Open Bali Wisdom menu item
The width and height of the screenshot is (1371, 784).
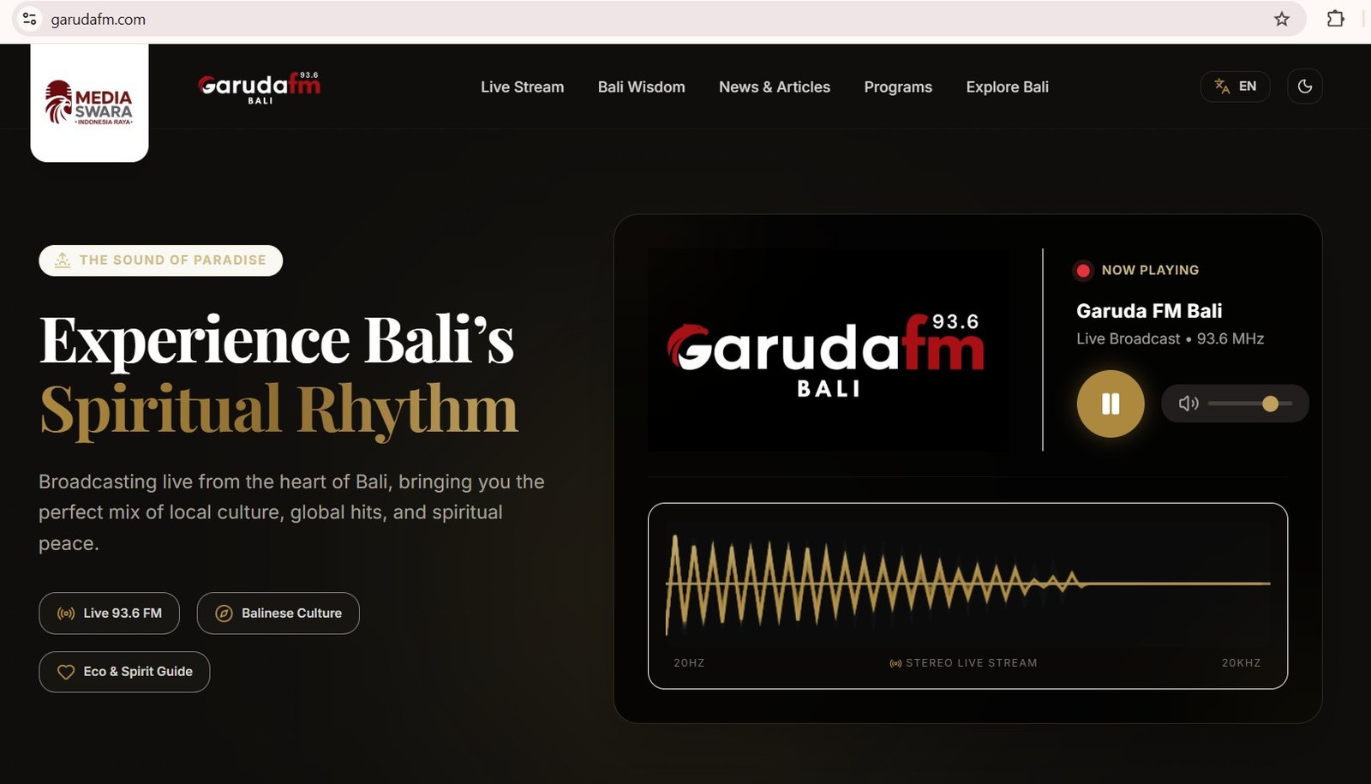641,87
